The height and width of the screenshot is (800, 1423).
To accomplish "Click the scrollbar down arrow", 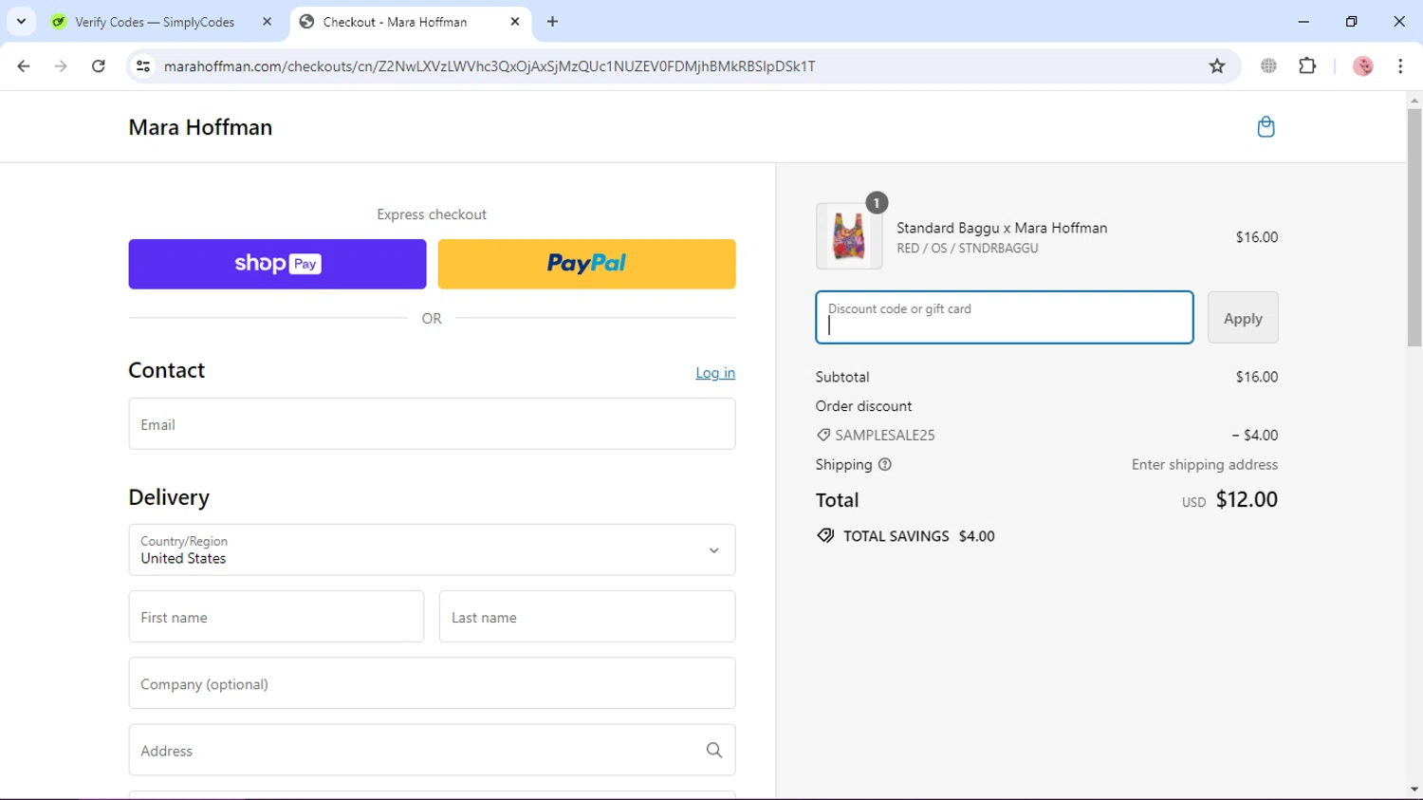I will tap(1414, 790).
